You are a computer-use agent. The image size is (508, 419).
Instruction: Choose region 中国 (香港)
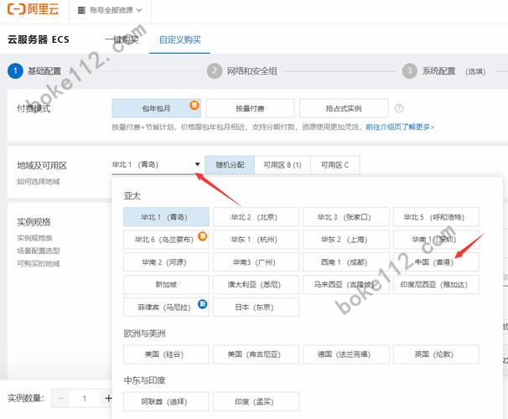(436, 262)
